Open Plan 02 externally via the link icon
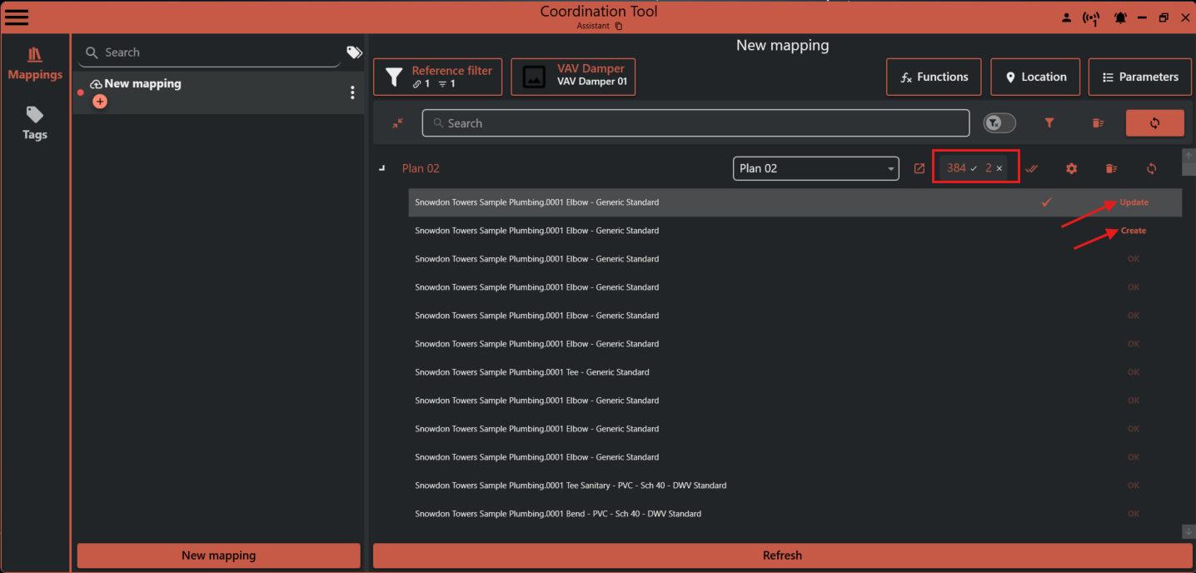1196x573 pixels. tap(919, 168)
